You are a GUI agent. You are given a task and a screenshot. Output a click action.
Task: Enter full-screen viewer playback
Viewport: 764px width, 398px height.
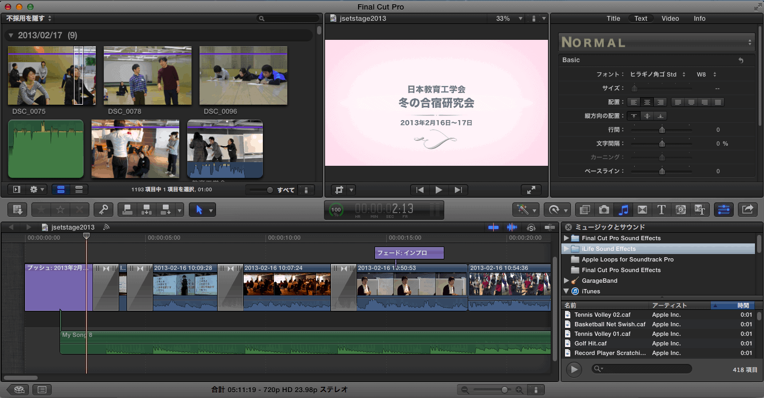[531, 190]
